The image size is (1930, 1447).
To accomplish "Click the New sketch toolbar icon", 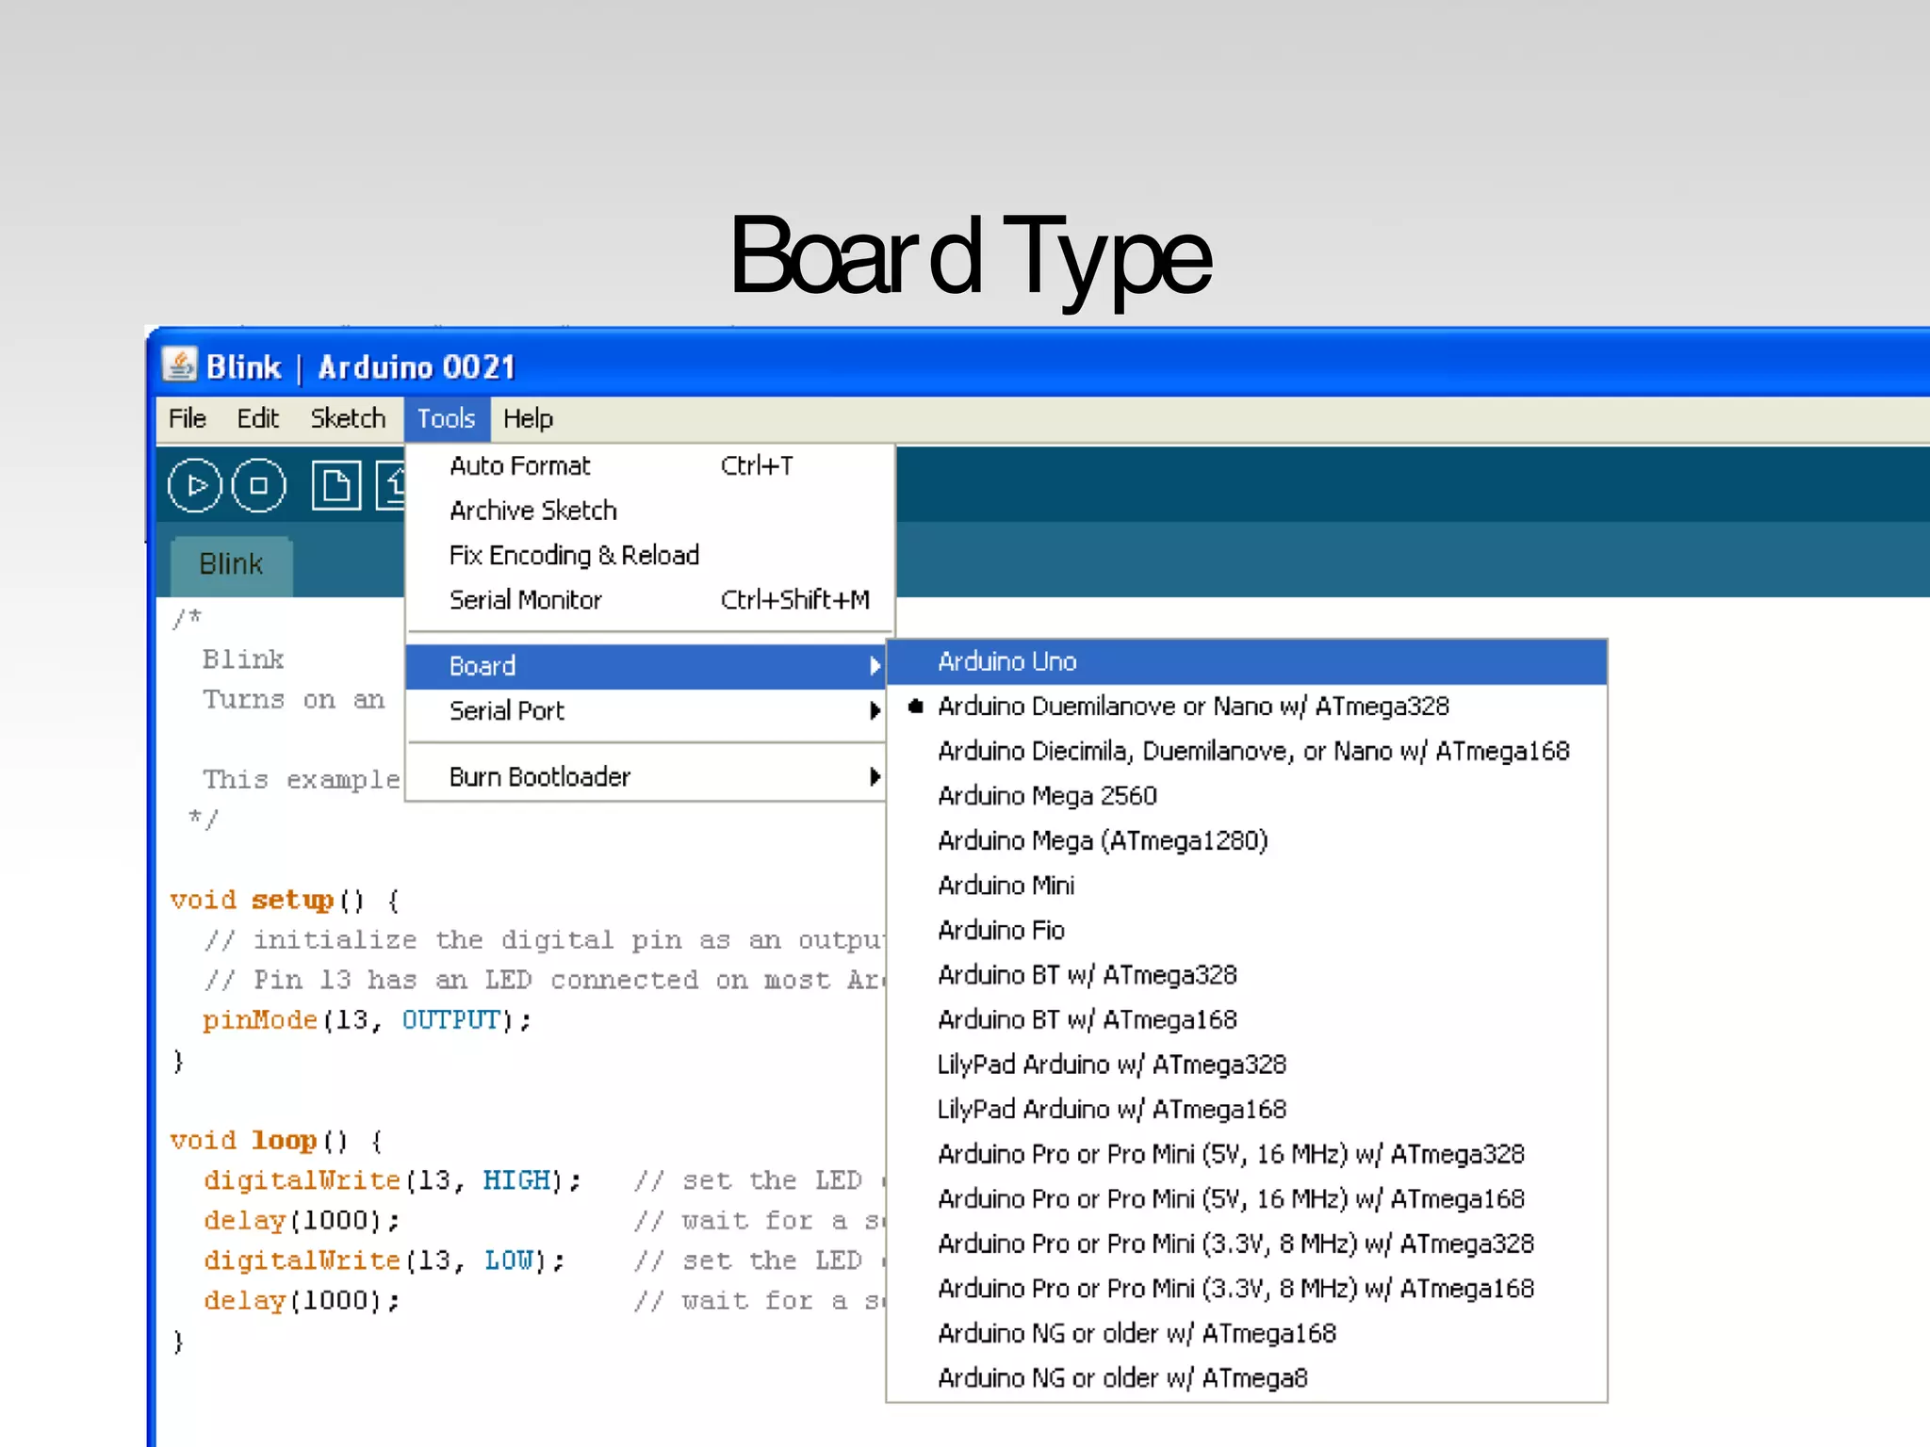I will (336, 485).
